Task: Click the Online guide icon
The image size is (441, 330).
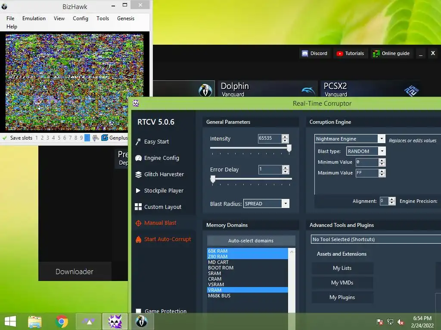Action: pos(376,53)
